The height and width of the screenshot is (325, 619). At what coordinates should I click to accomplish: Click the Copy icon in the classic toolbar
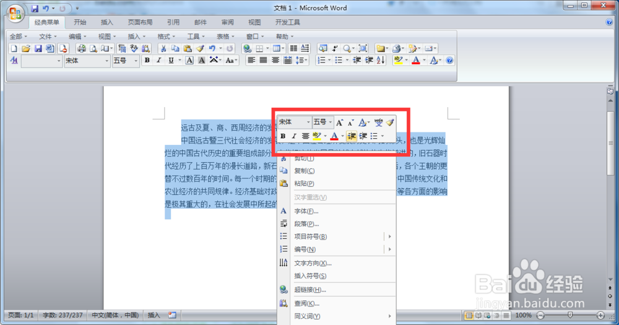coord(175,48)
